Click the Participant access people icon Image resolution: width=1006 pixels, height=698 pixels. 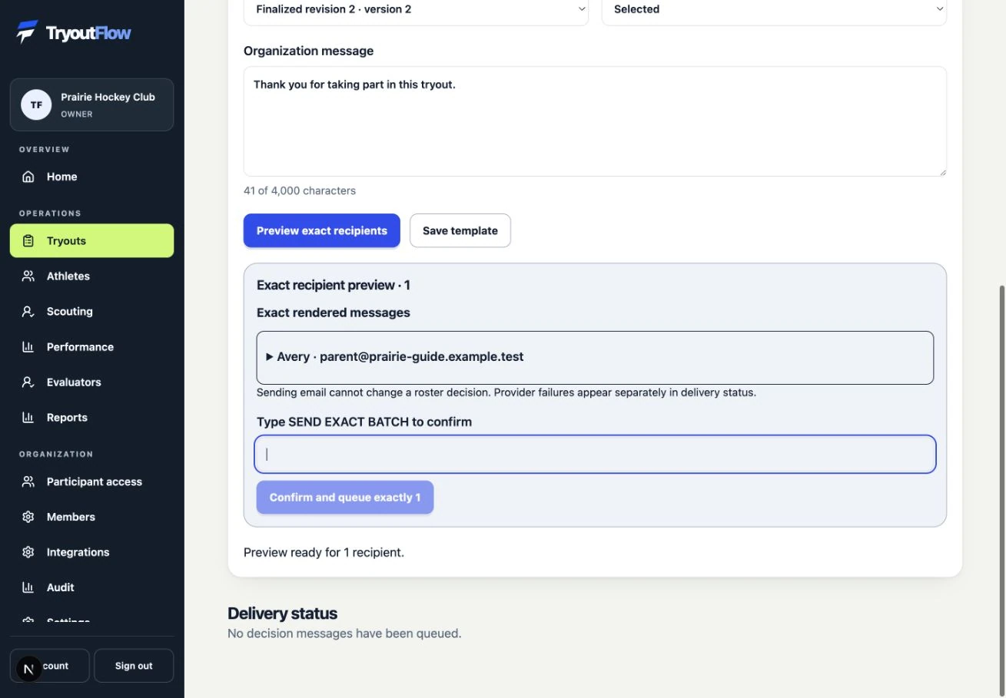coord(28,482)
